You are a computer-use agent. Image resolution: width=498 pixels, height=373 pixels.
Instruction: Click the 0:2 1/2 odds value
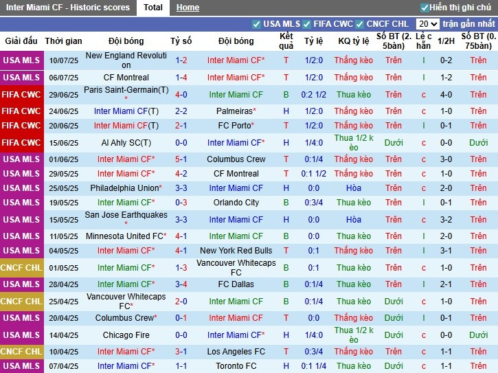[x=314, y=94]
